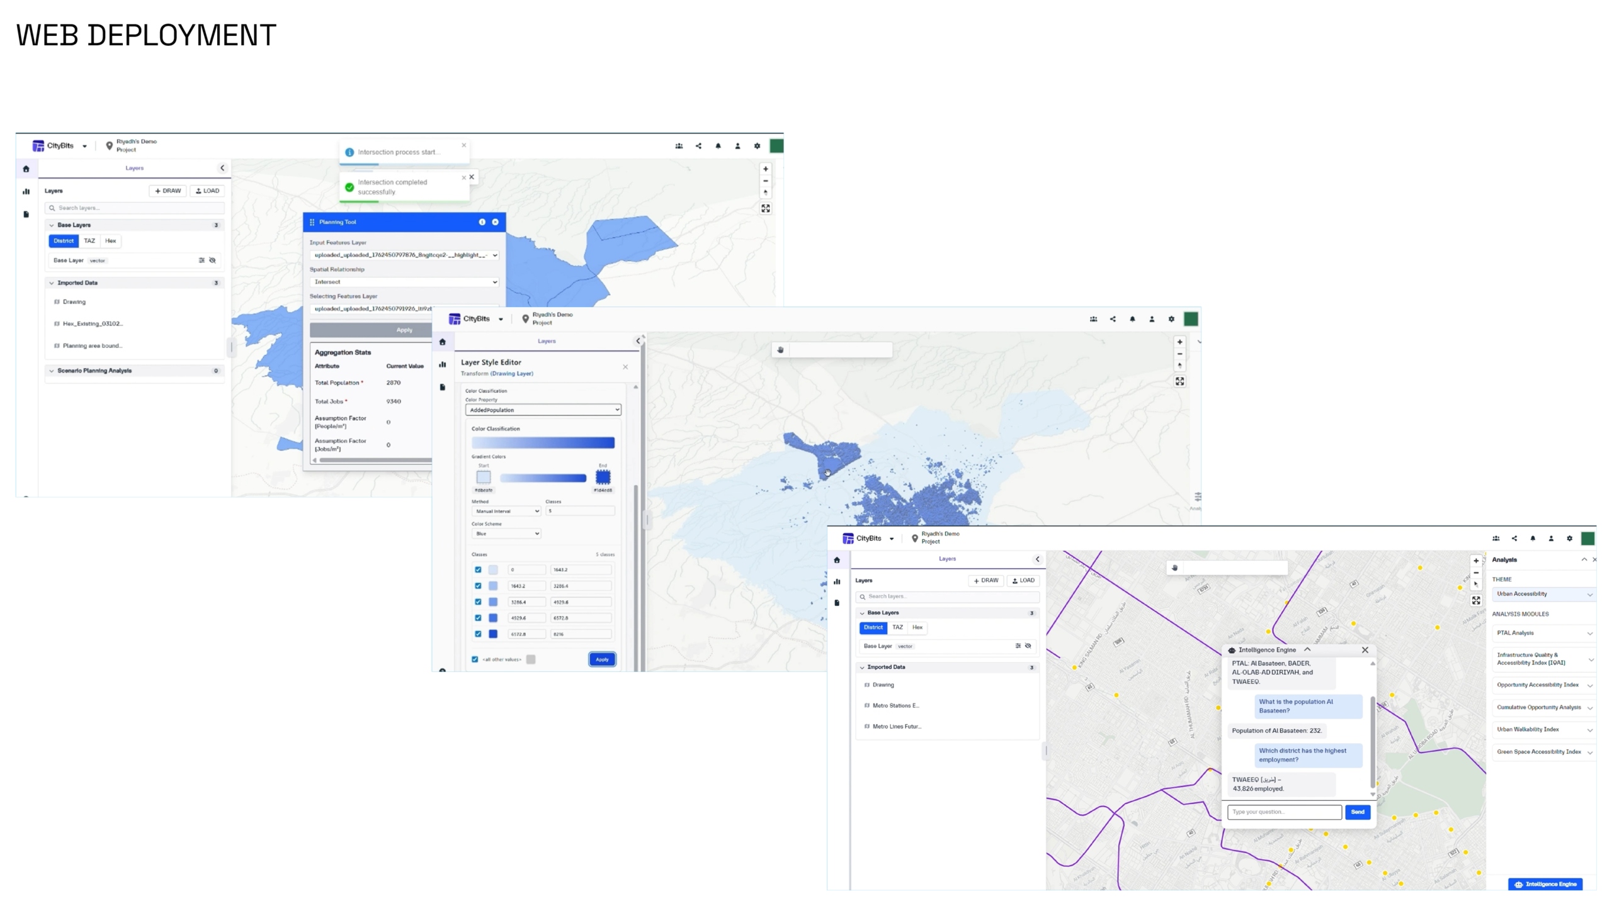Image resolution: width=1612 pixels, height=906 pixels.
Task: Open settings gear in second CityBits window
Action: click(x=1171, y=319)
